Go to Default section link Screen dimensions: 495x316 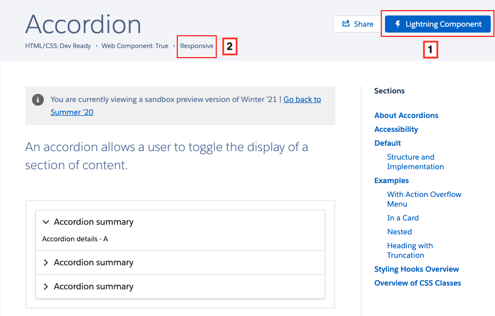coord(388,143)
